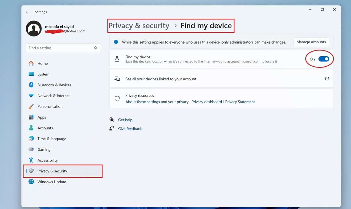Click the Privacy resources shield icon
The width and height of the screenshot is (351, 209).
(117, 98)
